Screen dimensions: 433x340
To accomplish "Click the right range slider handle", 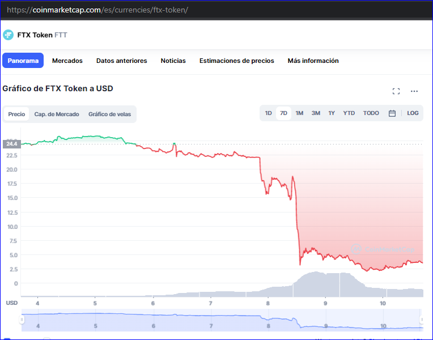I will (x=422, y=320).
